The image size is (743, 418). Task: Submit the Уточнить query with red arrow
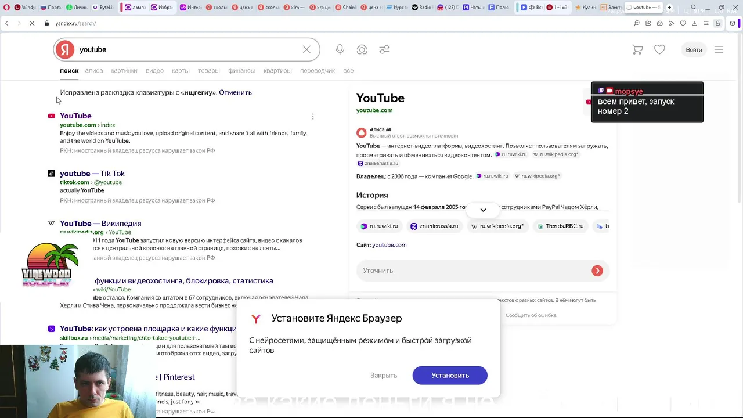tap(597, 271)
